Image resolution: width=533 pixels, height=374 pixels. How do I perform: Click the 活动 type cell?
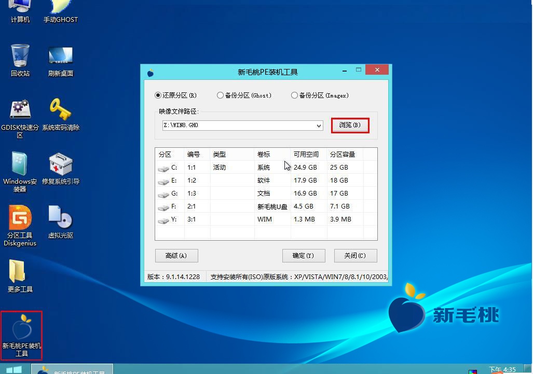(x=219, y=168)
